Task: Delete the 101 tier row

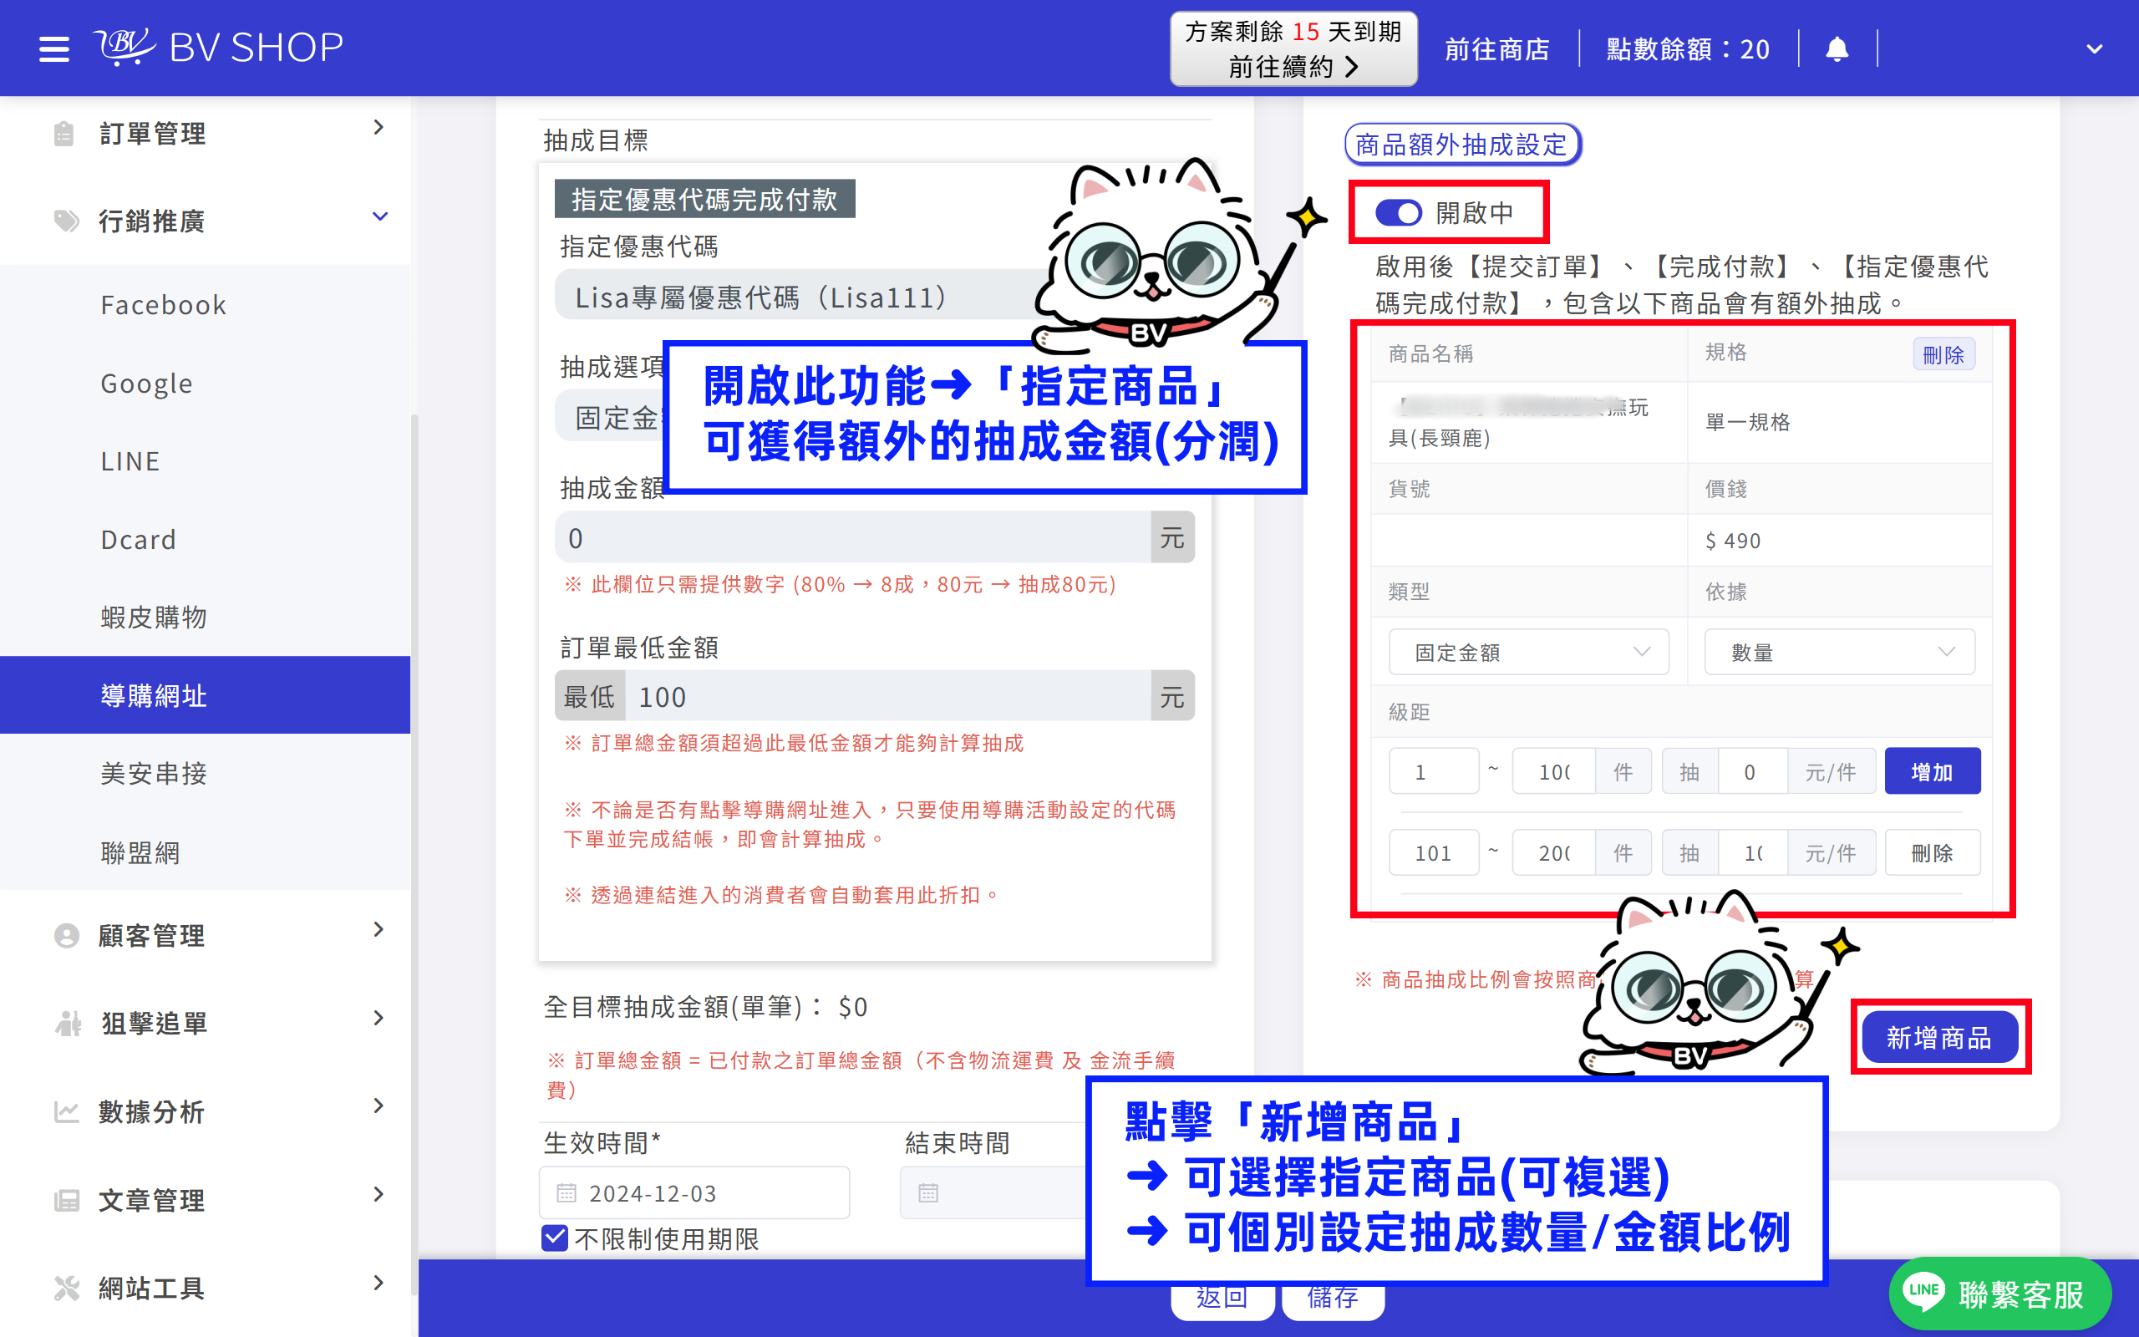Action: (1932, 852)
